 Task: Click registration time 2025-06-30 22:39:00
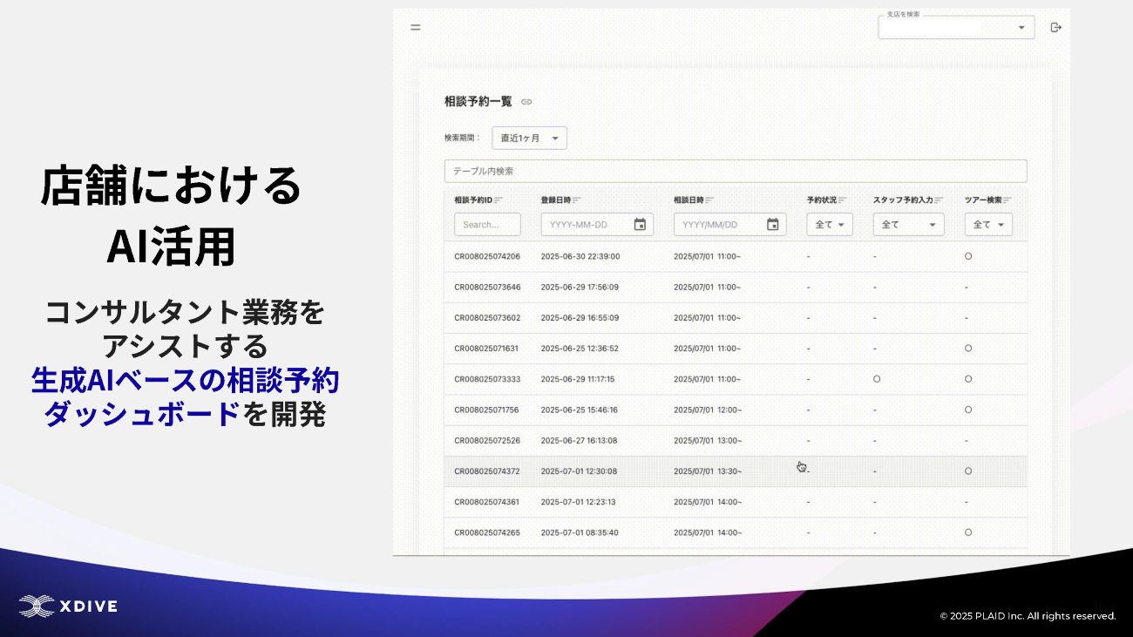(x=580, y=256)
